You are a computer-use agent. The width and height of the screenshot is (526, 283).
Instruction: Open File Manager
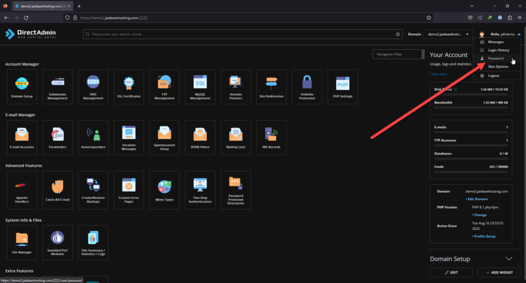point(22,243)
